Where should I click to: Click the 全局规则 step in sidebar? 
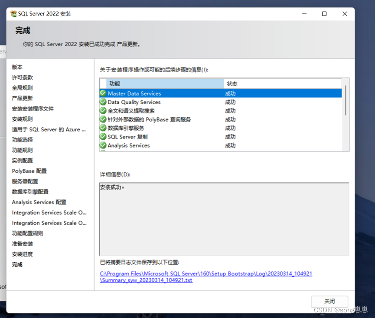(23, 88)
